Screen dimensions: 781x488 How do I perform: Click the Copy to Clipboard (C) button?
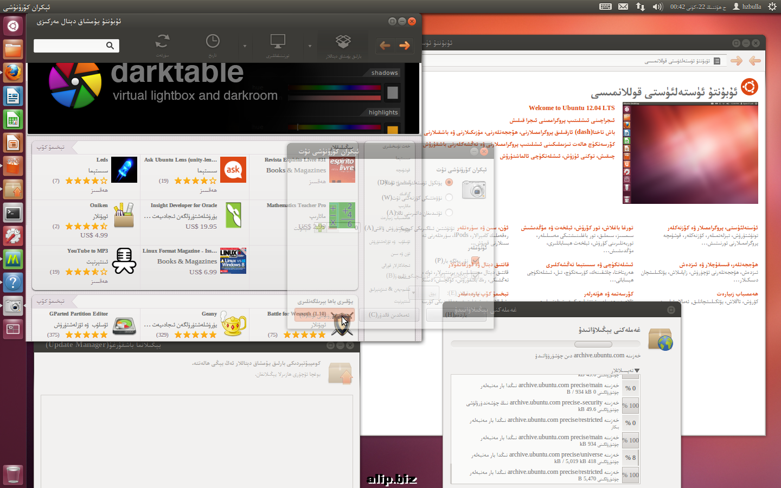(x=389, y=314)
